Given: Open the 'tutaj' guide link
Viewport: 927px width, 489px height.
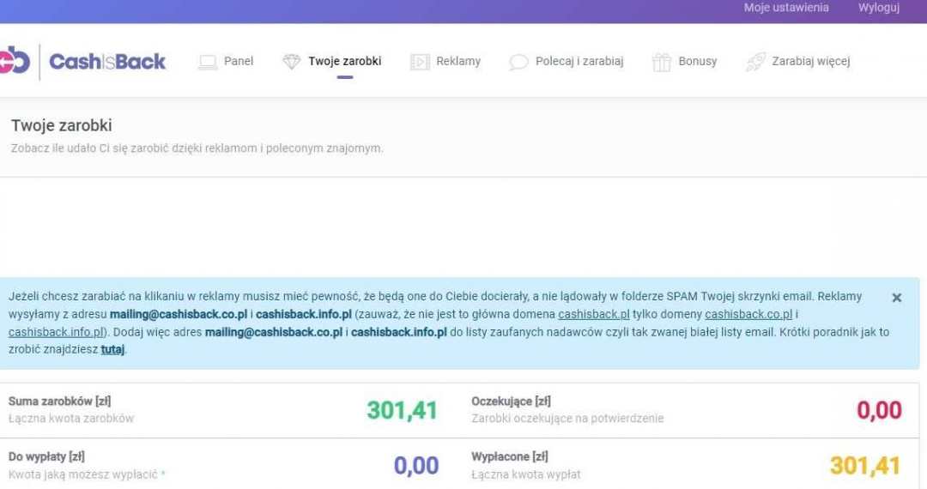Looking at the screenshot, I should coord(112,350).
